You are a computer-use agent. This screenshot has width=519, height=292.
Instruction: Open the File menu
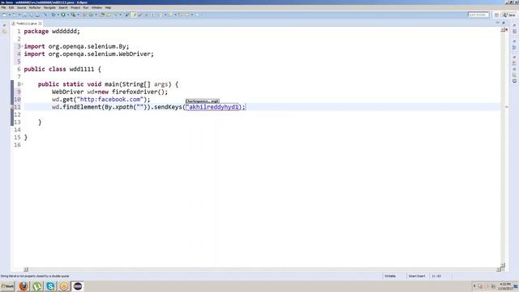pyautogui.click(x=3, y=7)
